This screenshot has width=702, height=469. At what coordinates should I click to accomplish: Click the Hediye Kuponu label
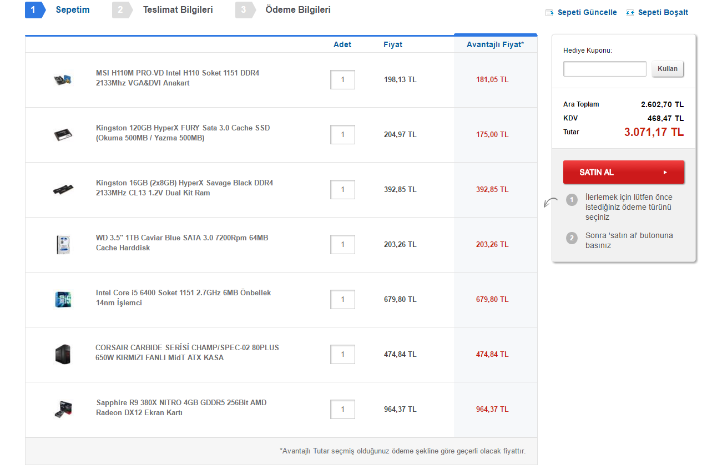click(x=587, y=51)
